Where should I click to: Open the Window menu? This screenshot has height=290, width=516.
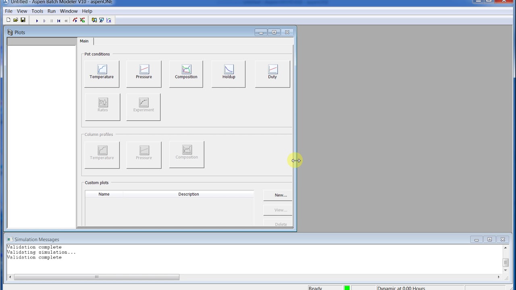[69, 11]
